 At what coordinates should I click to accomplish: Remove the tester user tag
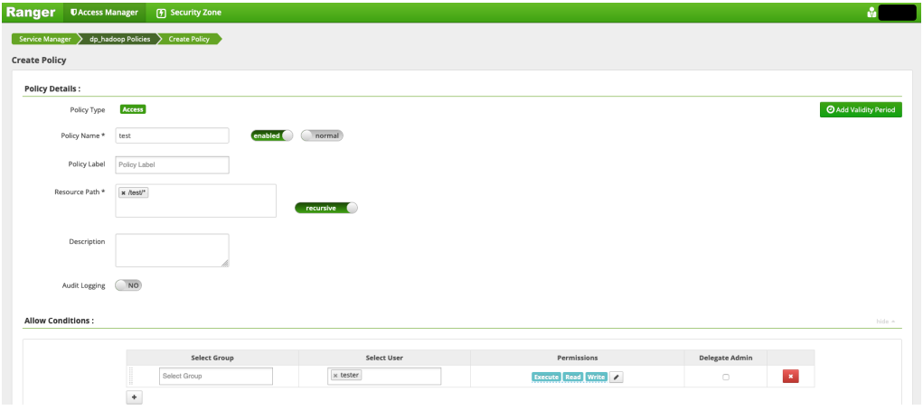tap(335, 376)
